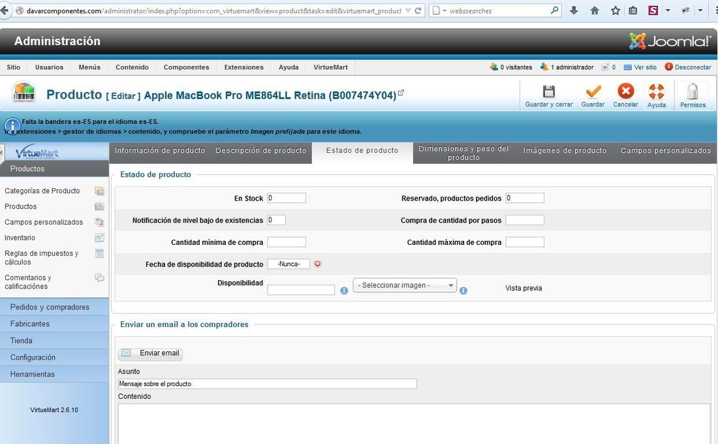Viewport: 718px width, 444px height.
Task: Click the VirtueMart logo in the sidebar
Action: (37, 153)
